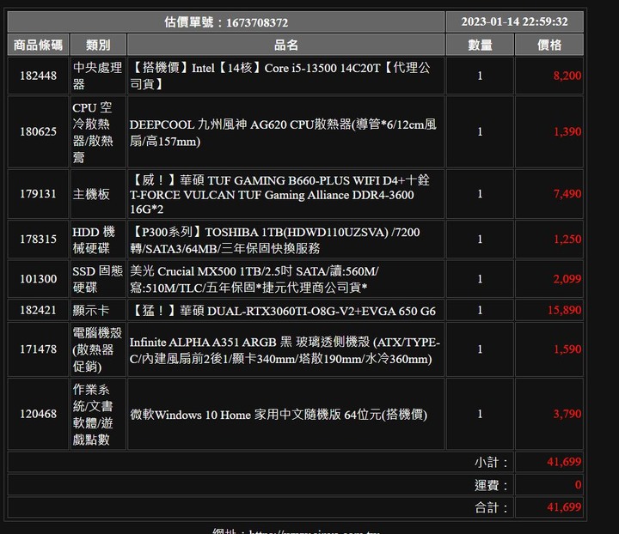Image resolution: width=619 pixels, height=534 pixels.
Task: Click the Infinite ALPHA A351 product name
Action: [285, 349]
